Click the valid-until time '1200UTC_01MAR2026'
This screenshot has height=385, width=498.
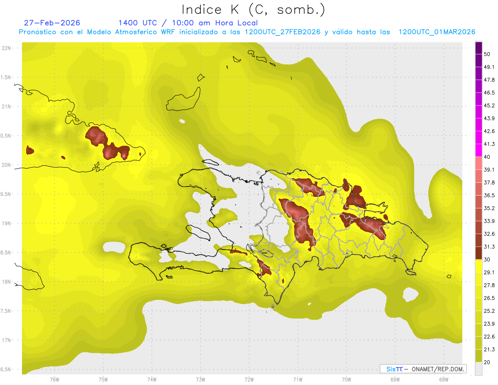[437, 32]
